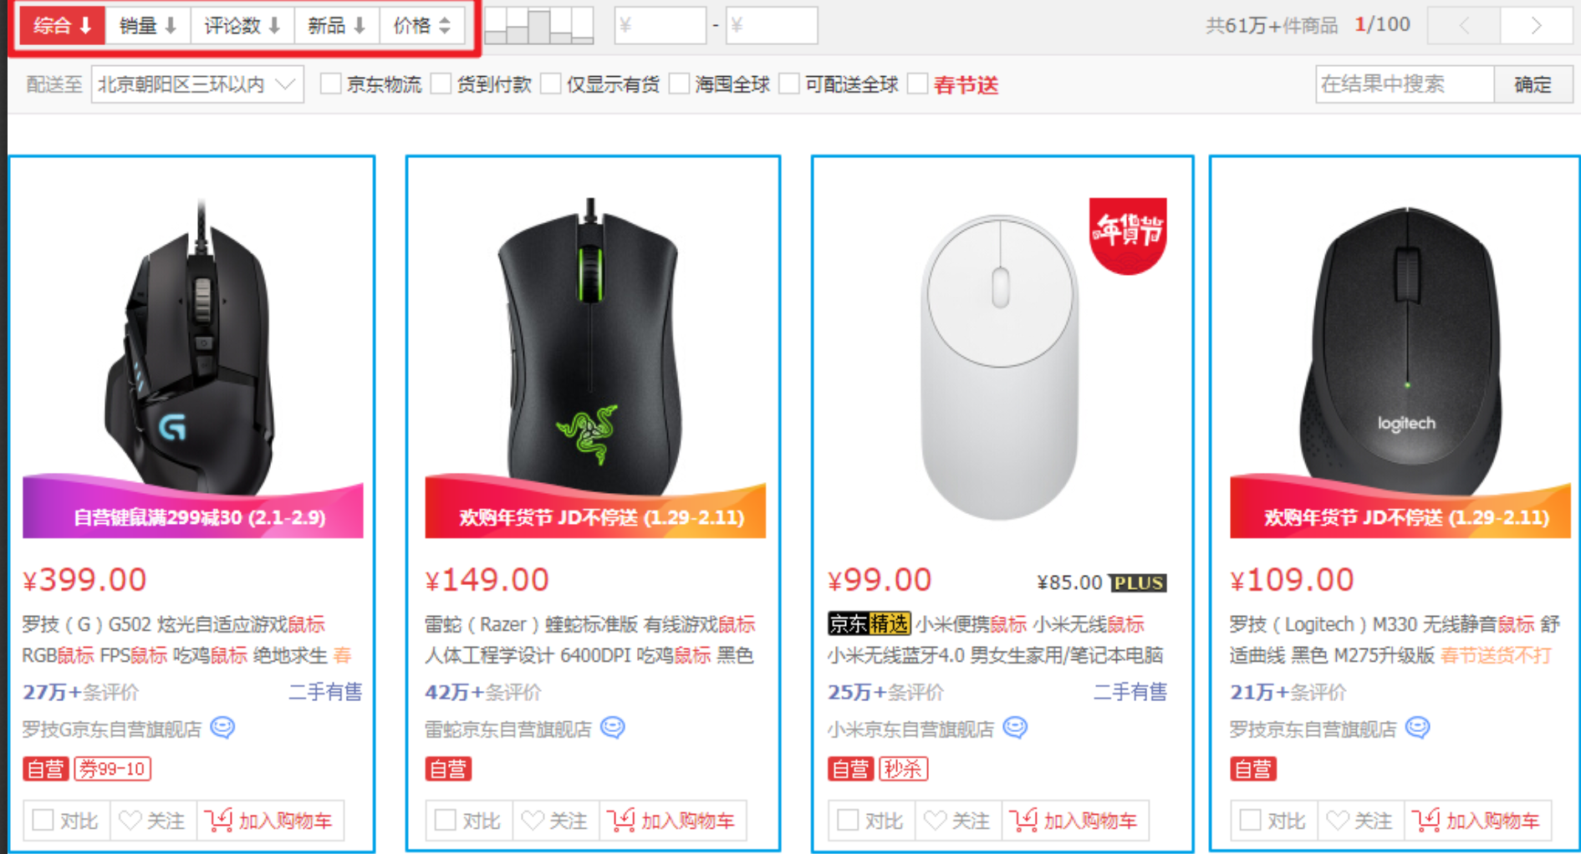Open chat icon beside 罗技G京东自营旗舰店
The image size is (1581, 854).
click(x=222, y=728)
